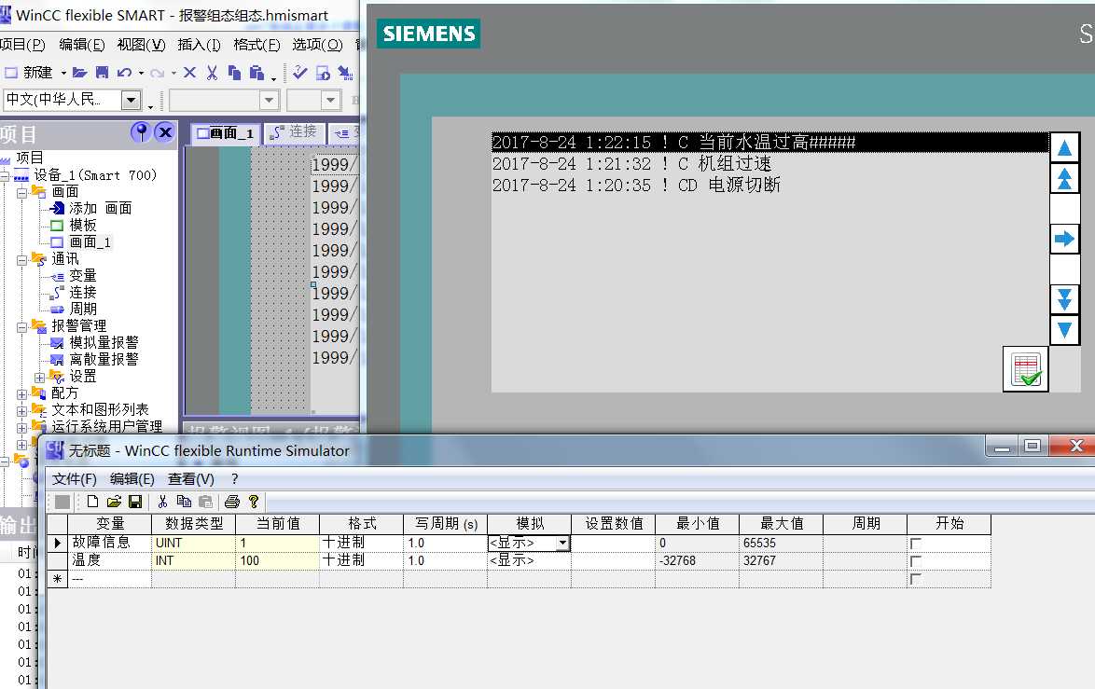Viewport: 1095px width, 689px height.
Task: Copy icon in Simulator toolbar
Action: coord(184,502)
